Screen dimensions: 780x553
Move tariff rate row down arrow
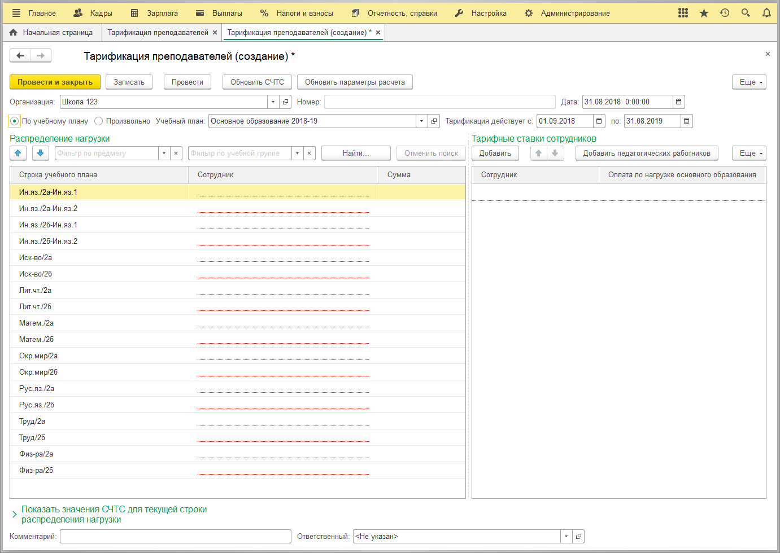555,153
